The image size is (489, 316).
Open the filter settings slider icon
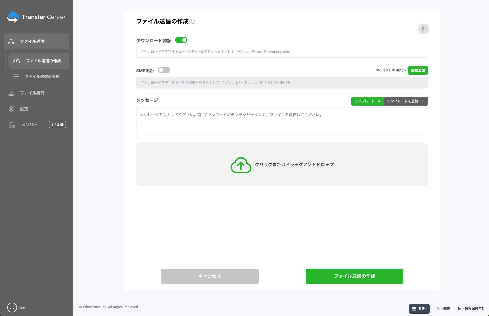coord(423,29)
